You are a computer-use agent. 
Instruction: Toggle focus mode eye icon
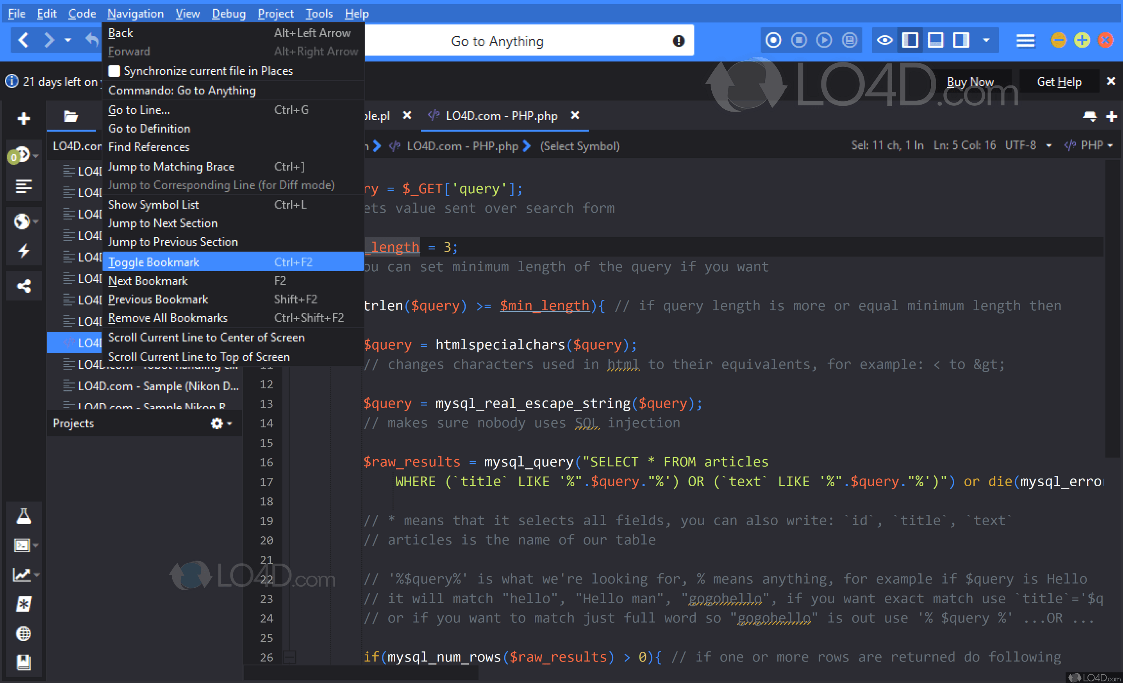tap(885, 41)
